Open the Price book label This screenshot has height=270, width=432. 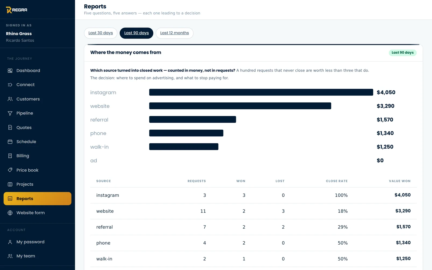pyautogui.click(x=27, y=170)
